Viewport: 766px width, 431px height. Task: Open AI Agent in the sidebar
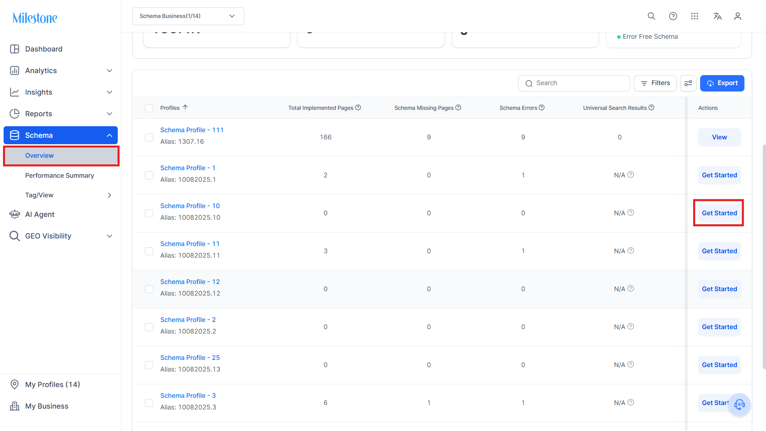(x=61, y=215)
